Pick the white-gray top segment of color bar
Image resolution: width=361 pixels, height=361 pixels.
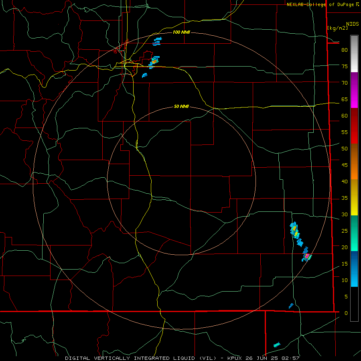tap(354, 54)
